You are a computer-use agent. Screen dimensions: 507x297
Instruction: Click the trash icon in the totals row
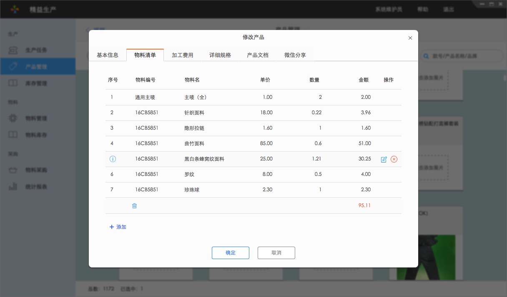tap(134, 205)
